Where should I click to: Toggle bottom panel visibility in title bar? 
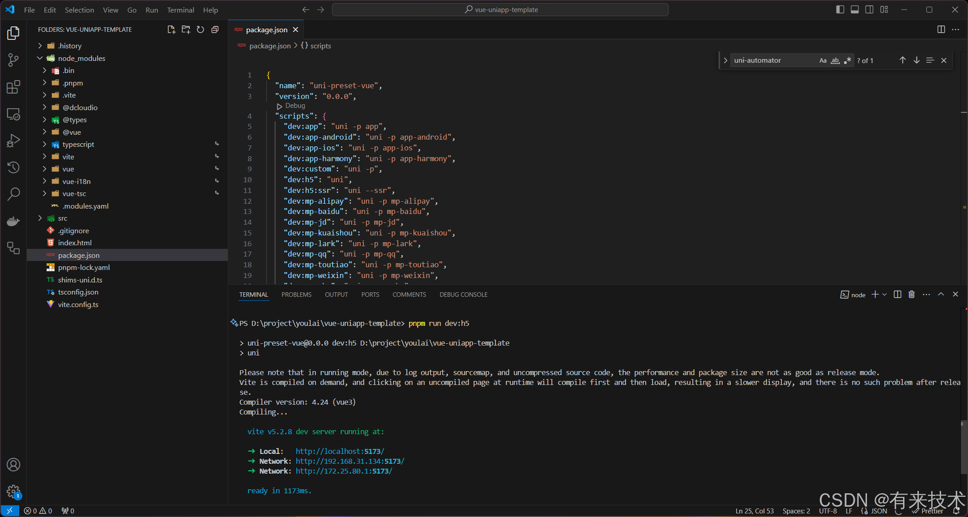pos(855,10)
